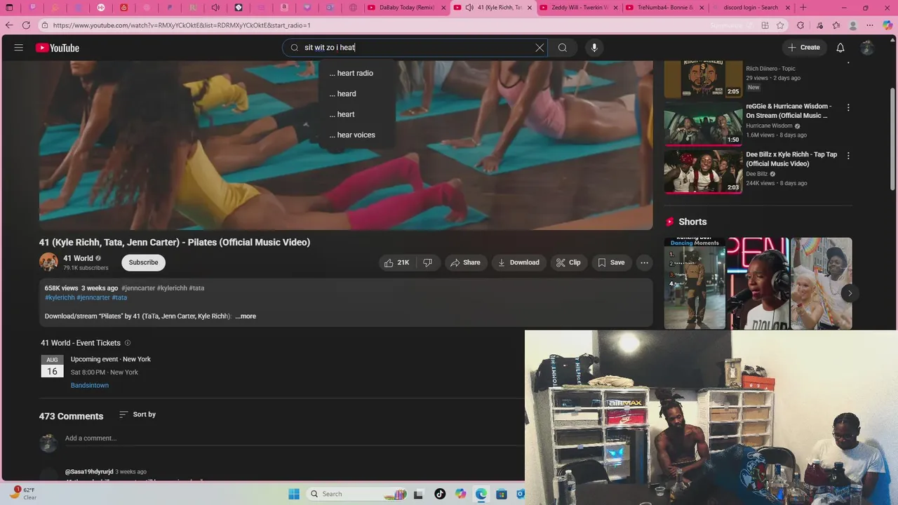Viewport: 898px width, 505px height.
Task: Close the discord login Search tab
Action: [788, 8]
